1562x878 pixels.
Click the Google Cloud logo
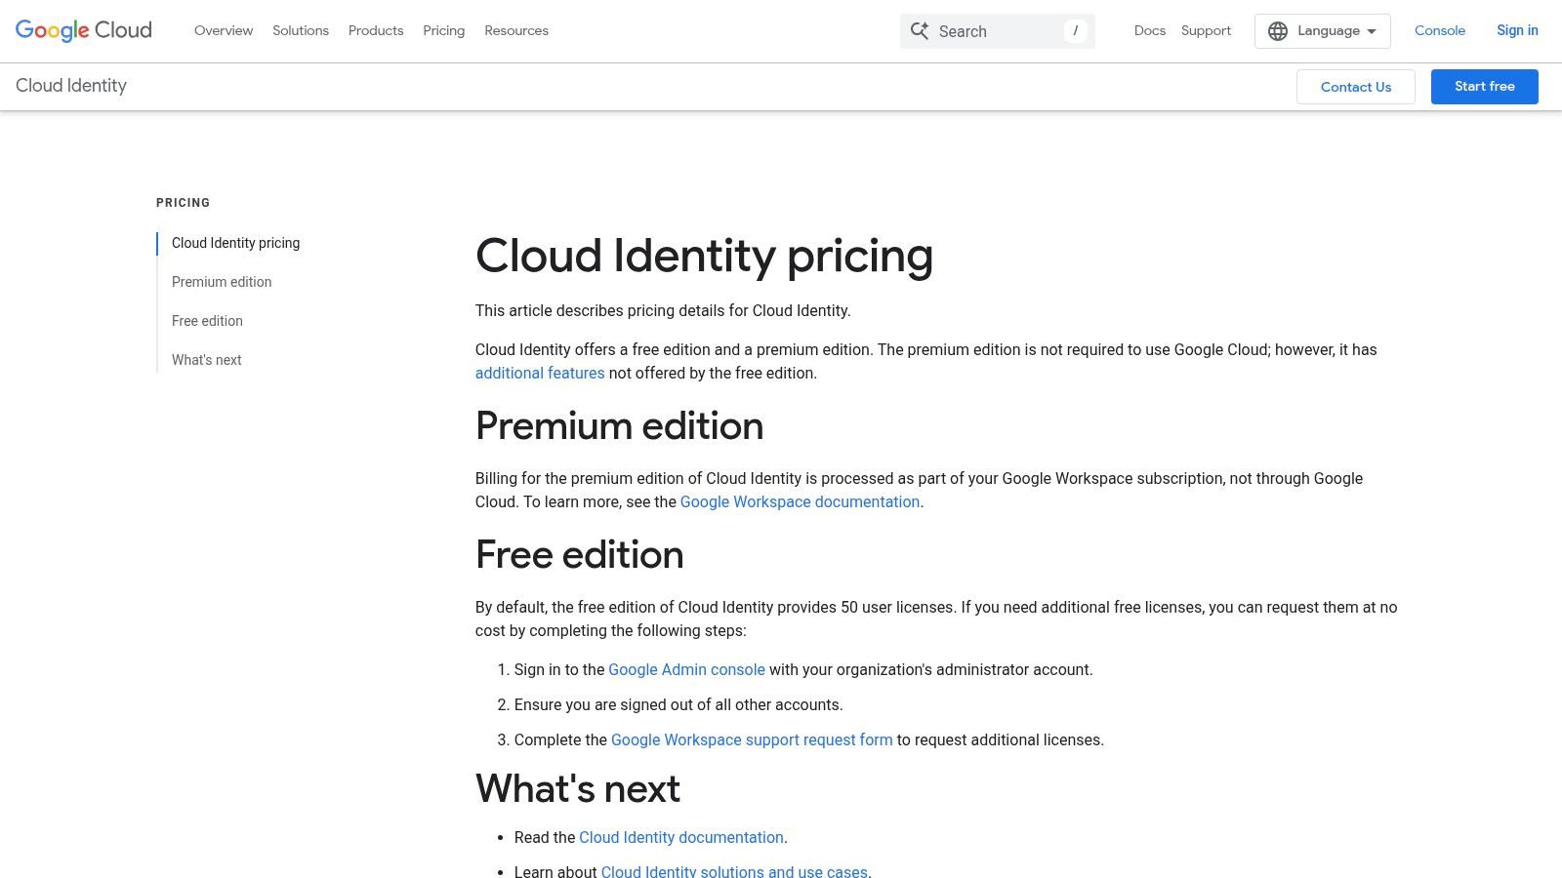(x=84, y=30)
